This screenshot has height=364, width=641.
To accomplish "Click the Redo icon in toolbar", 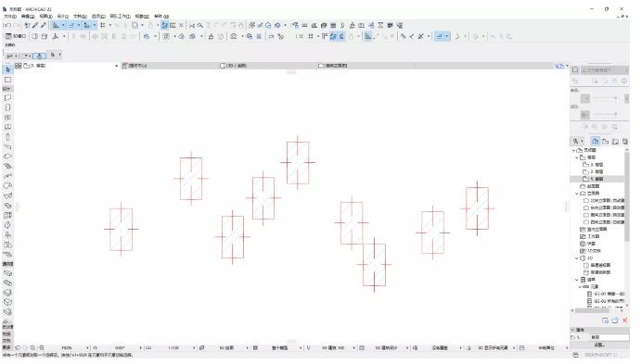I will coord(17,25).
